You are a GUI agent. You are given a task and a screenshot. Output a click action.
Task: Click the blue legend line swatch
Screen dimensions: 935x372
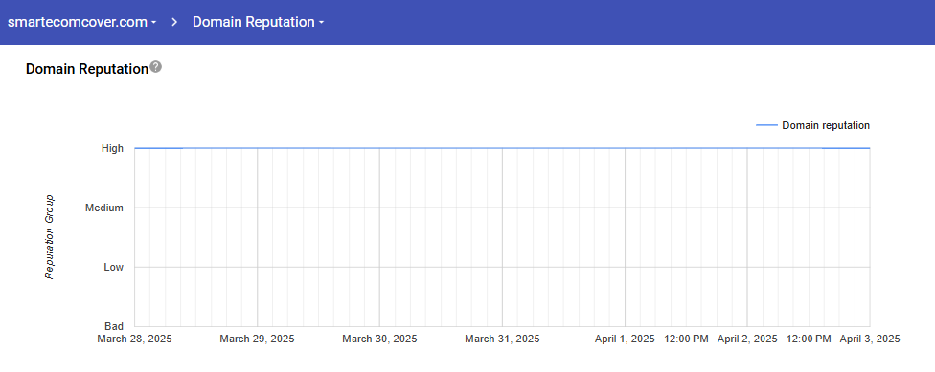click(766, 125)
